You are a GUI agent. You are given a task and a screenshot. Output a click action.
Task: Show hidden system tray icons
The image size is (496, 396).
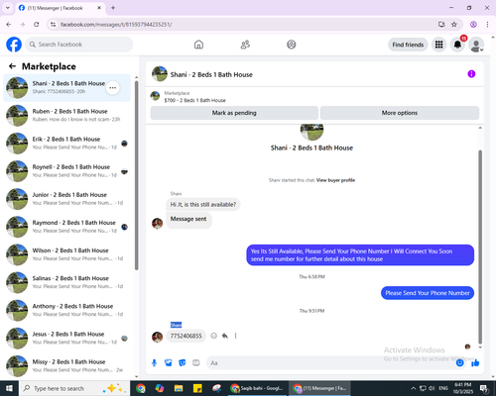(413, 388)
